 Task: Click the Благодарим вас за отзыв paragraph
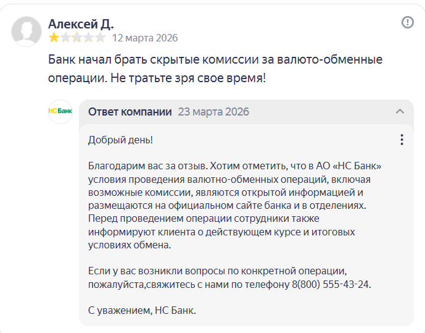234,205
